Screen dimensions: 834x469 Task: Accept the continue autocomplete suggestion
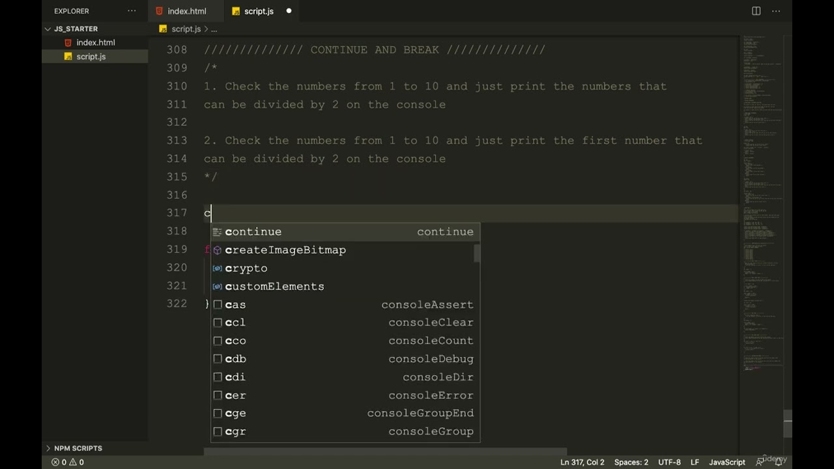click(x=345, y=232)
